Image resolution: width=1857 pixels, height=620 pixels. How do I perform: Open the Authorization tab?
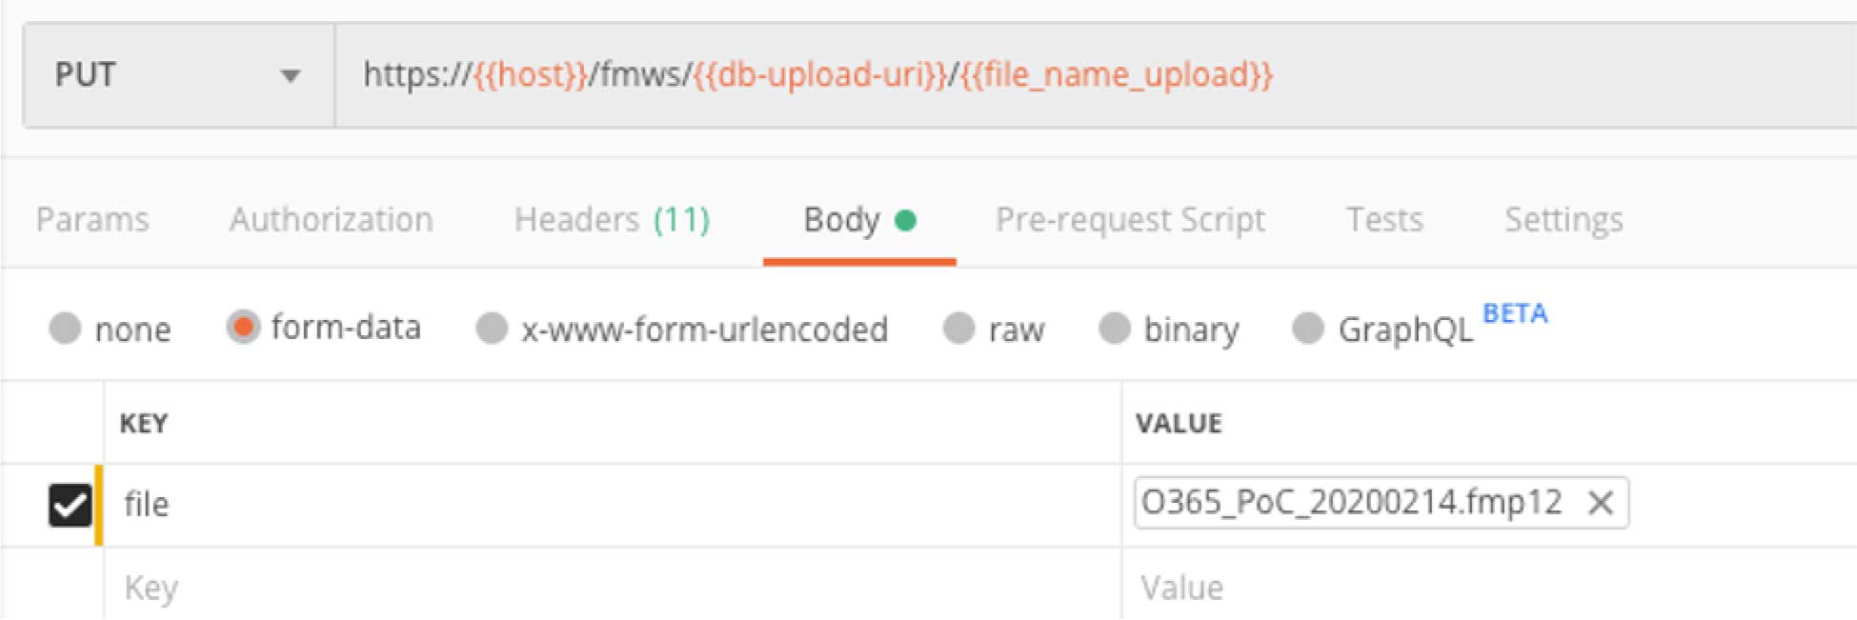[331, 219]
